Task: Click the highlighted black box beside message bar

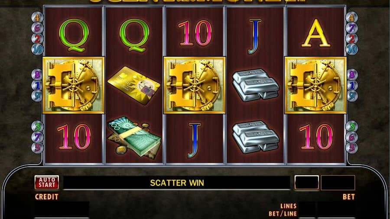Action: 307,183
